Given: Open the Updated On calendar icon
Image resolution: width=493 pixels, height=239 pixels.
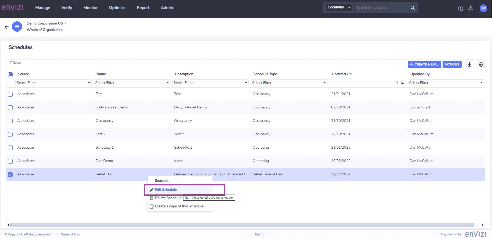Looking at the screenshot, I should (403, 82).
